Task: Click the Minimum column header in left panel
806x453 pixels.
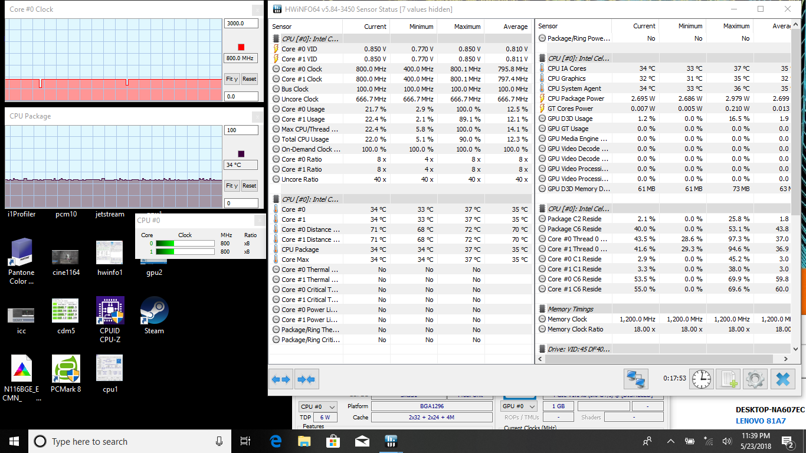Action: tap(413, 27)
